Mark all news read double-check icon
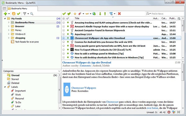This screenshot has width=186, height=116. pyautogui.click(x=69, y=14)
